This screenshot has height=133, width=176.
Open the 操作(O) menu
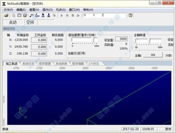pos(48,10)
